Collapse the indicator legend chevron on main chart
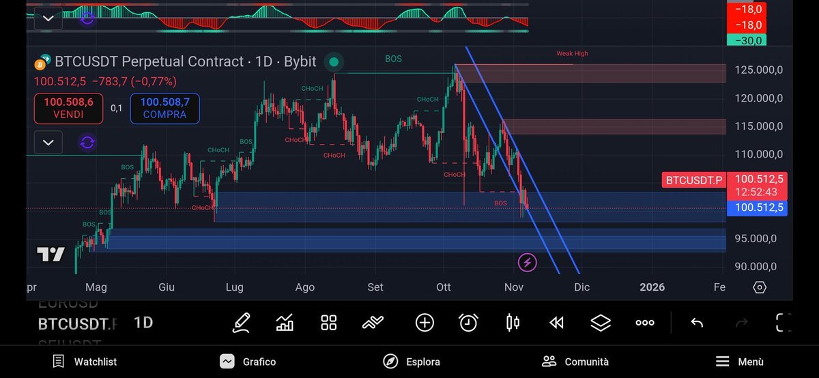 [x=48, y=143]
